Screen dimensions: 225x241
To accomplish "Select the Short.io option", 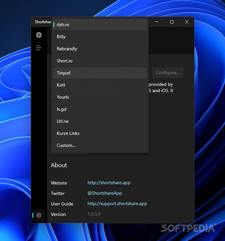I will pos(100,61).
